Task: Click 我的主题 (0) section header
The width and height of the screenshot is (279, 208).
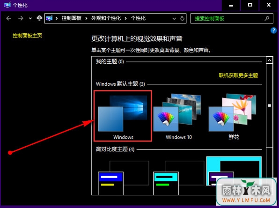Action: pos(110,62)
